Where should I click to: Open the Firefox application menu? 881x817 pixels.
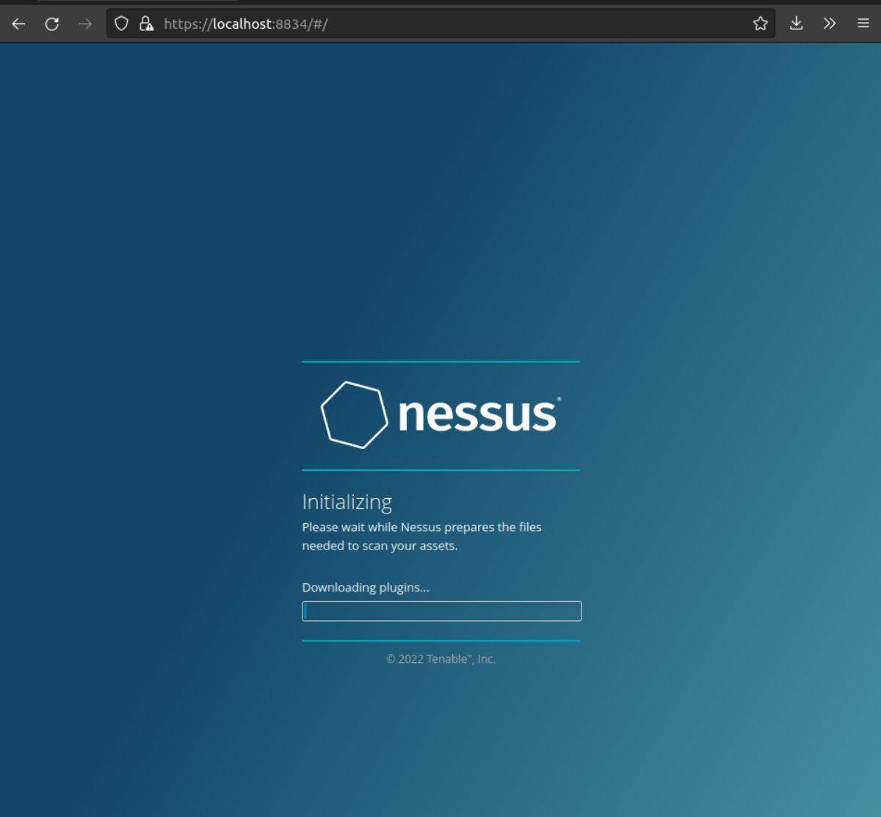[863, 23]
